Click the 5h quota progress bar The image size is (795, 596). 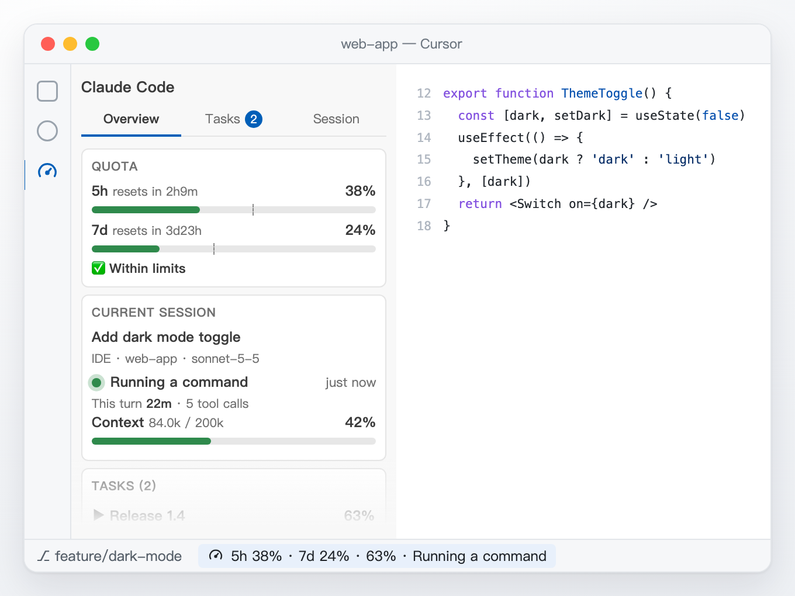click(x=234, y=210)
